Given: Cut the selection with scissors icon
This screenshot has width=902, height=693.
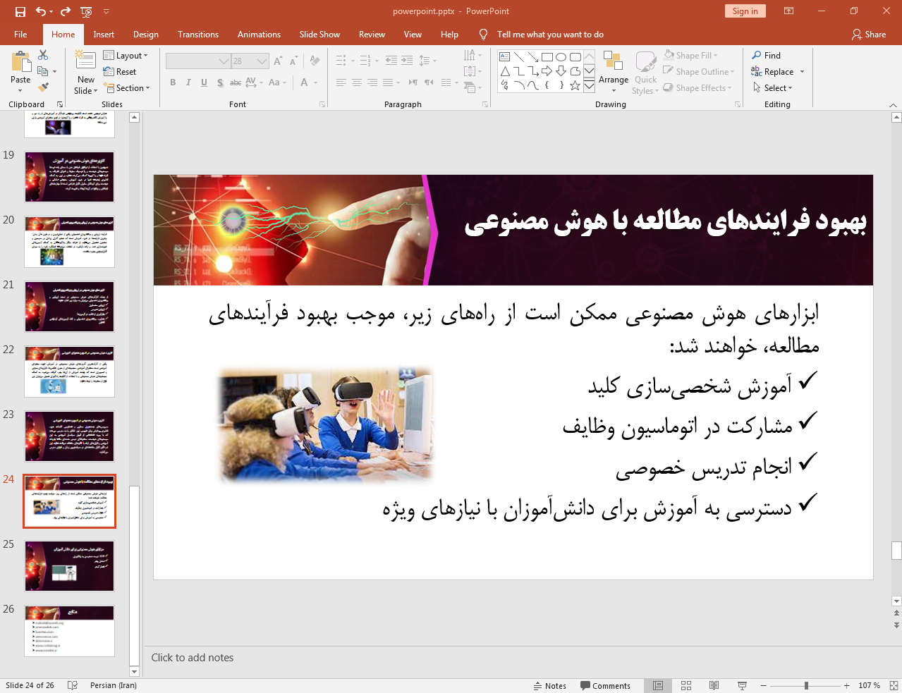Looking at the screenshot, I should click(43, 55).
